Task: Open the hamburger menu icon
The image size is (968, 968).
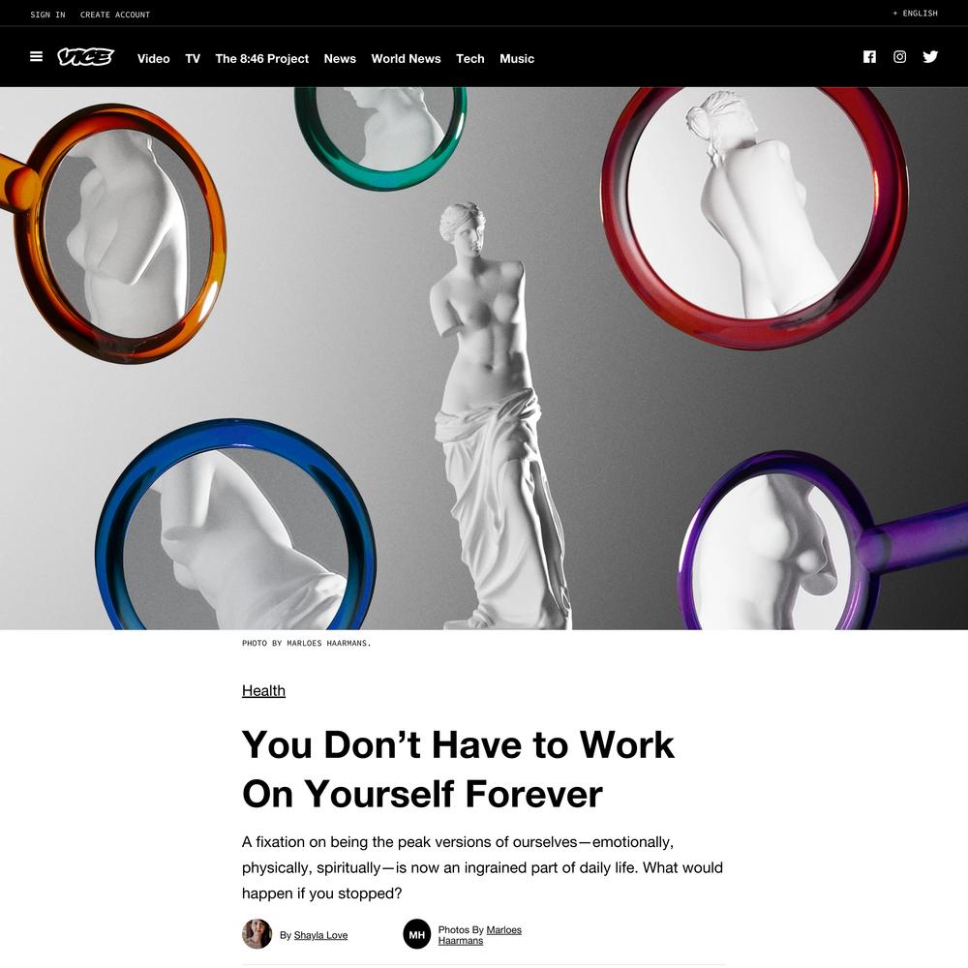Action: click(37, 57)
